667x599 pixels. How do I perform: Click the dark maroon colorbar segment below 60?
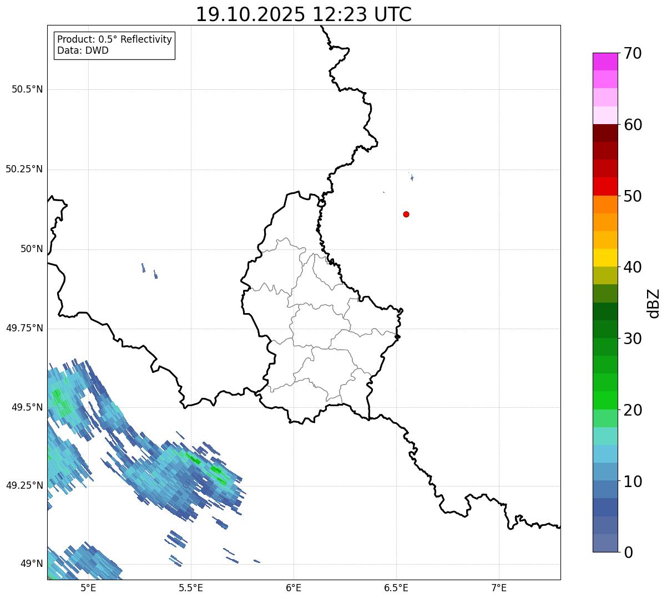pos(605,133)
